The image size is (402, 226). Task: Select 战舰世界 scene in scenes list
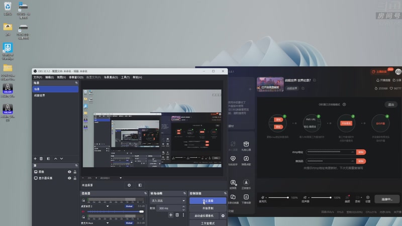pos(55,95)
